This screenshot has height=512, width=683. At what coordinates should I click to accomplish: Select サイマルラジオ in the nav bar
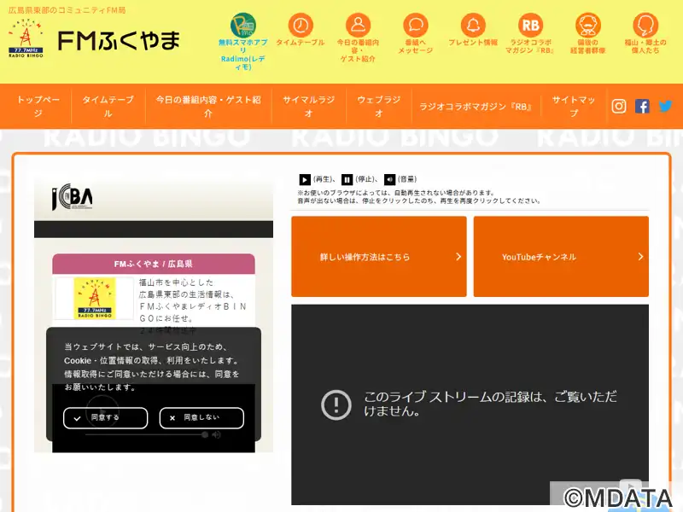pyautogui.click(x=308, y=106)
